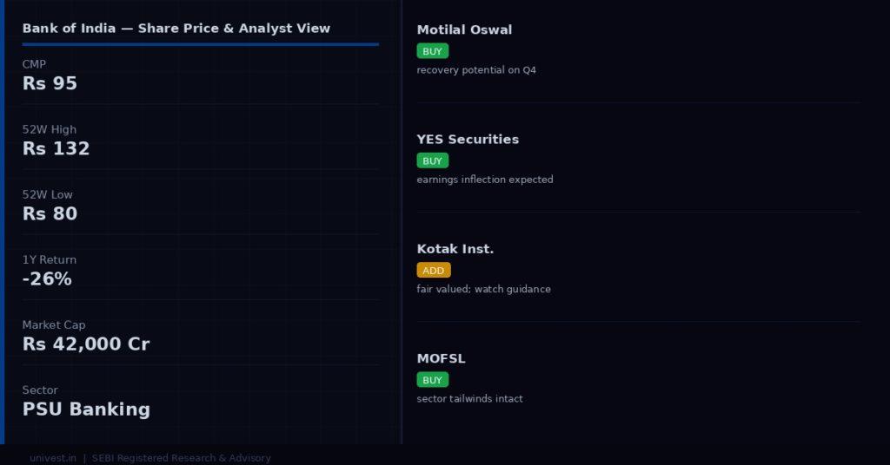Select the '1Y Return' label
Image resolution: width=890 pixels, height=465 pixels.
click(50, 260)
